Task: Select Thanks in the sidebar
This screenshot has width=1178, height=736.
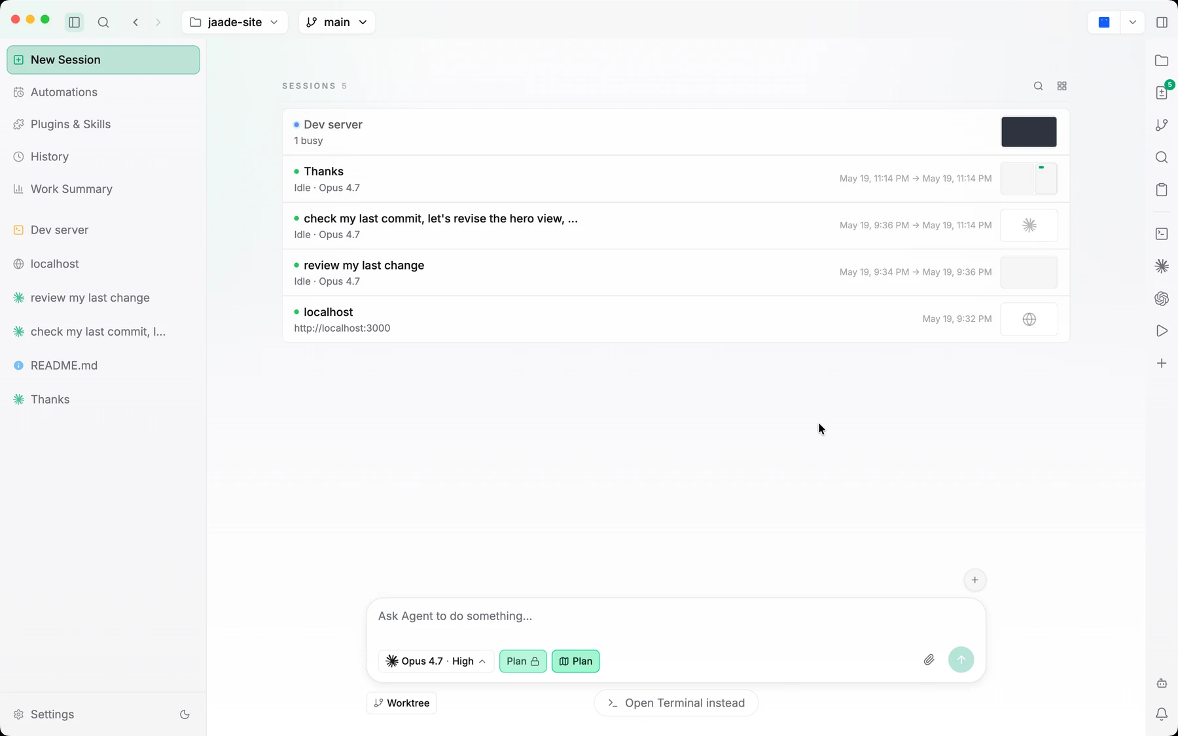Action: [x=103, y=399]
